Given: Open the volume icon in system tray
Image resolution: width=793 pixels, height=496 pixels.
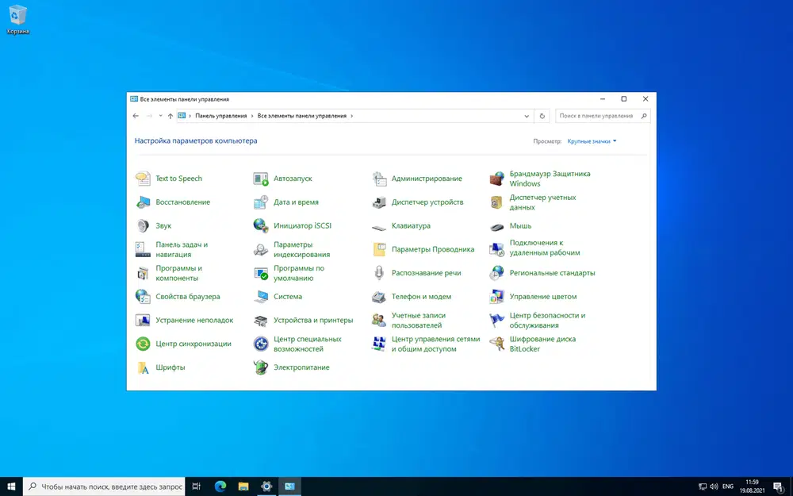Looking at the screenshot, I should 714,486.
